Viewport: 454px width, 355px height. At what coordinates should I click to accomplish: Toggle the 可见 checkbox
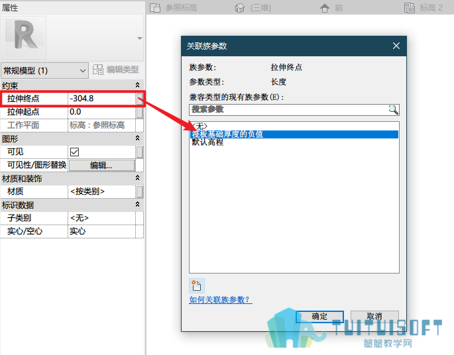(x=74, y=152)
